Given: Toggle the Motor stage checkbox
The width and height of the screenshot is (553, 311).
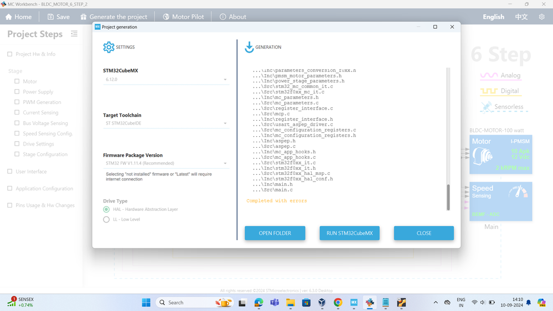Looking at the screenshot, I should click(x=17, y=81).
